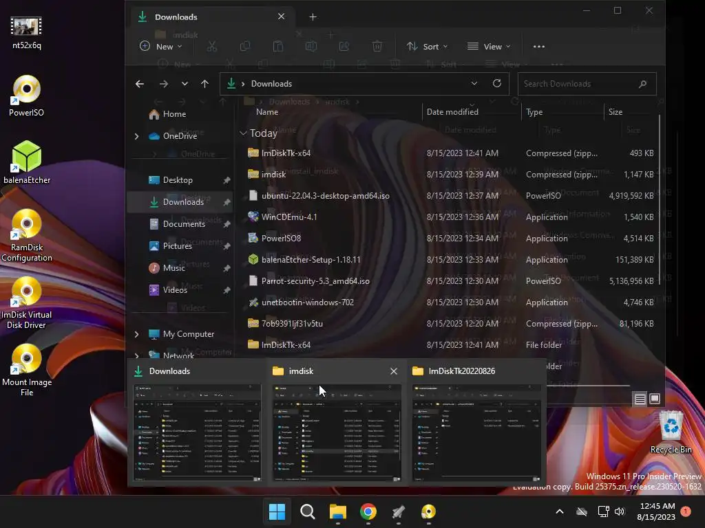Screen dimensions: 705x528
Task: Sort by the Type column header
Action: 534,112
